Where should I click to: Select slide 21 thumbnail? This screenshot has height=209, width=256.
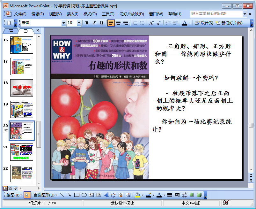tap(22, 152)
